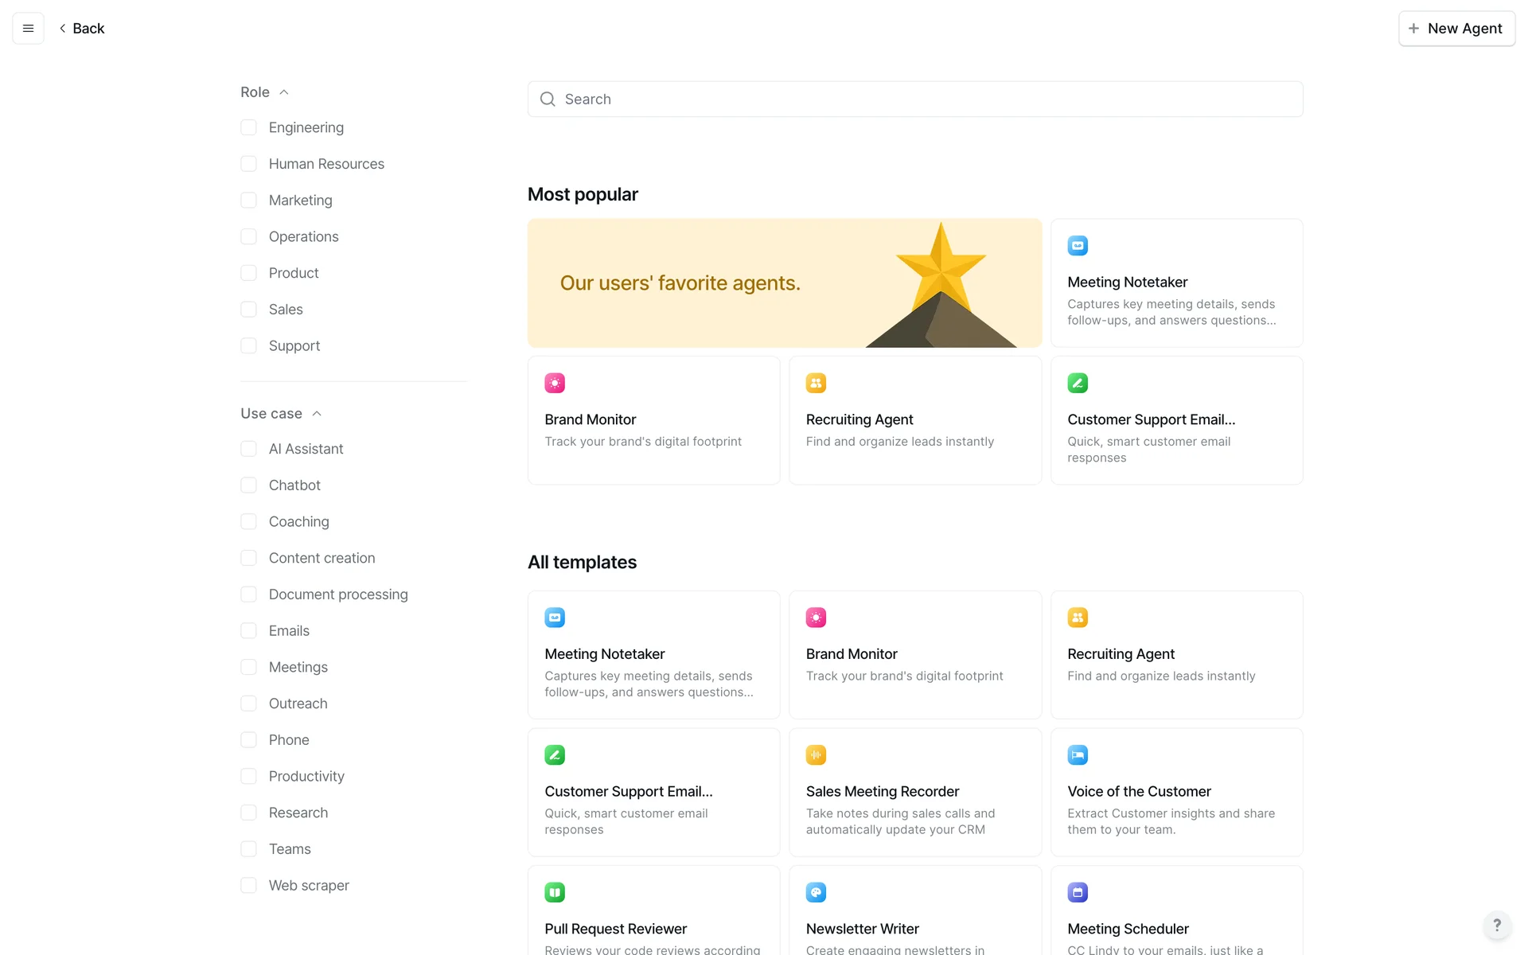The width and height of the screenshot is (1528, 955).
Task: Open the Customer Support Email card in Most popular
Action: tap(1176, 420)
